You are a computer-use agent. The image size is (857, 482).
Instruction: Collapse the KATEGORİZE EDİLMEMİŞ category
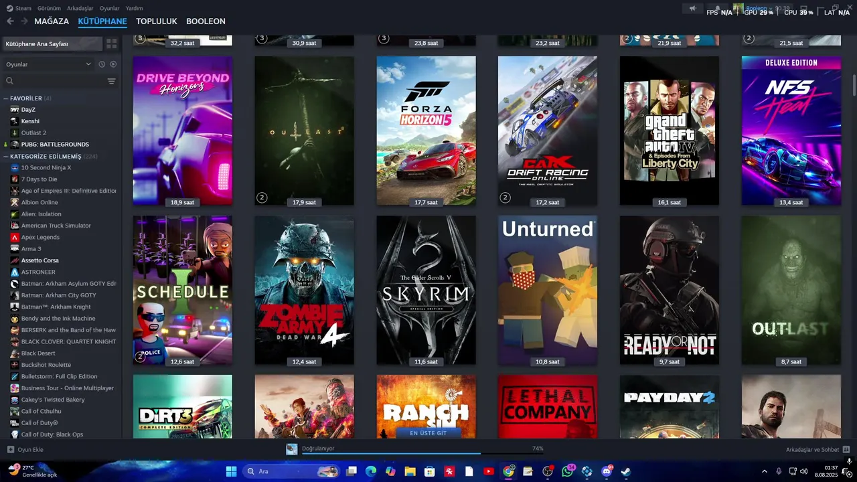tap(6, 157)
